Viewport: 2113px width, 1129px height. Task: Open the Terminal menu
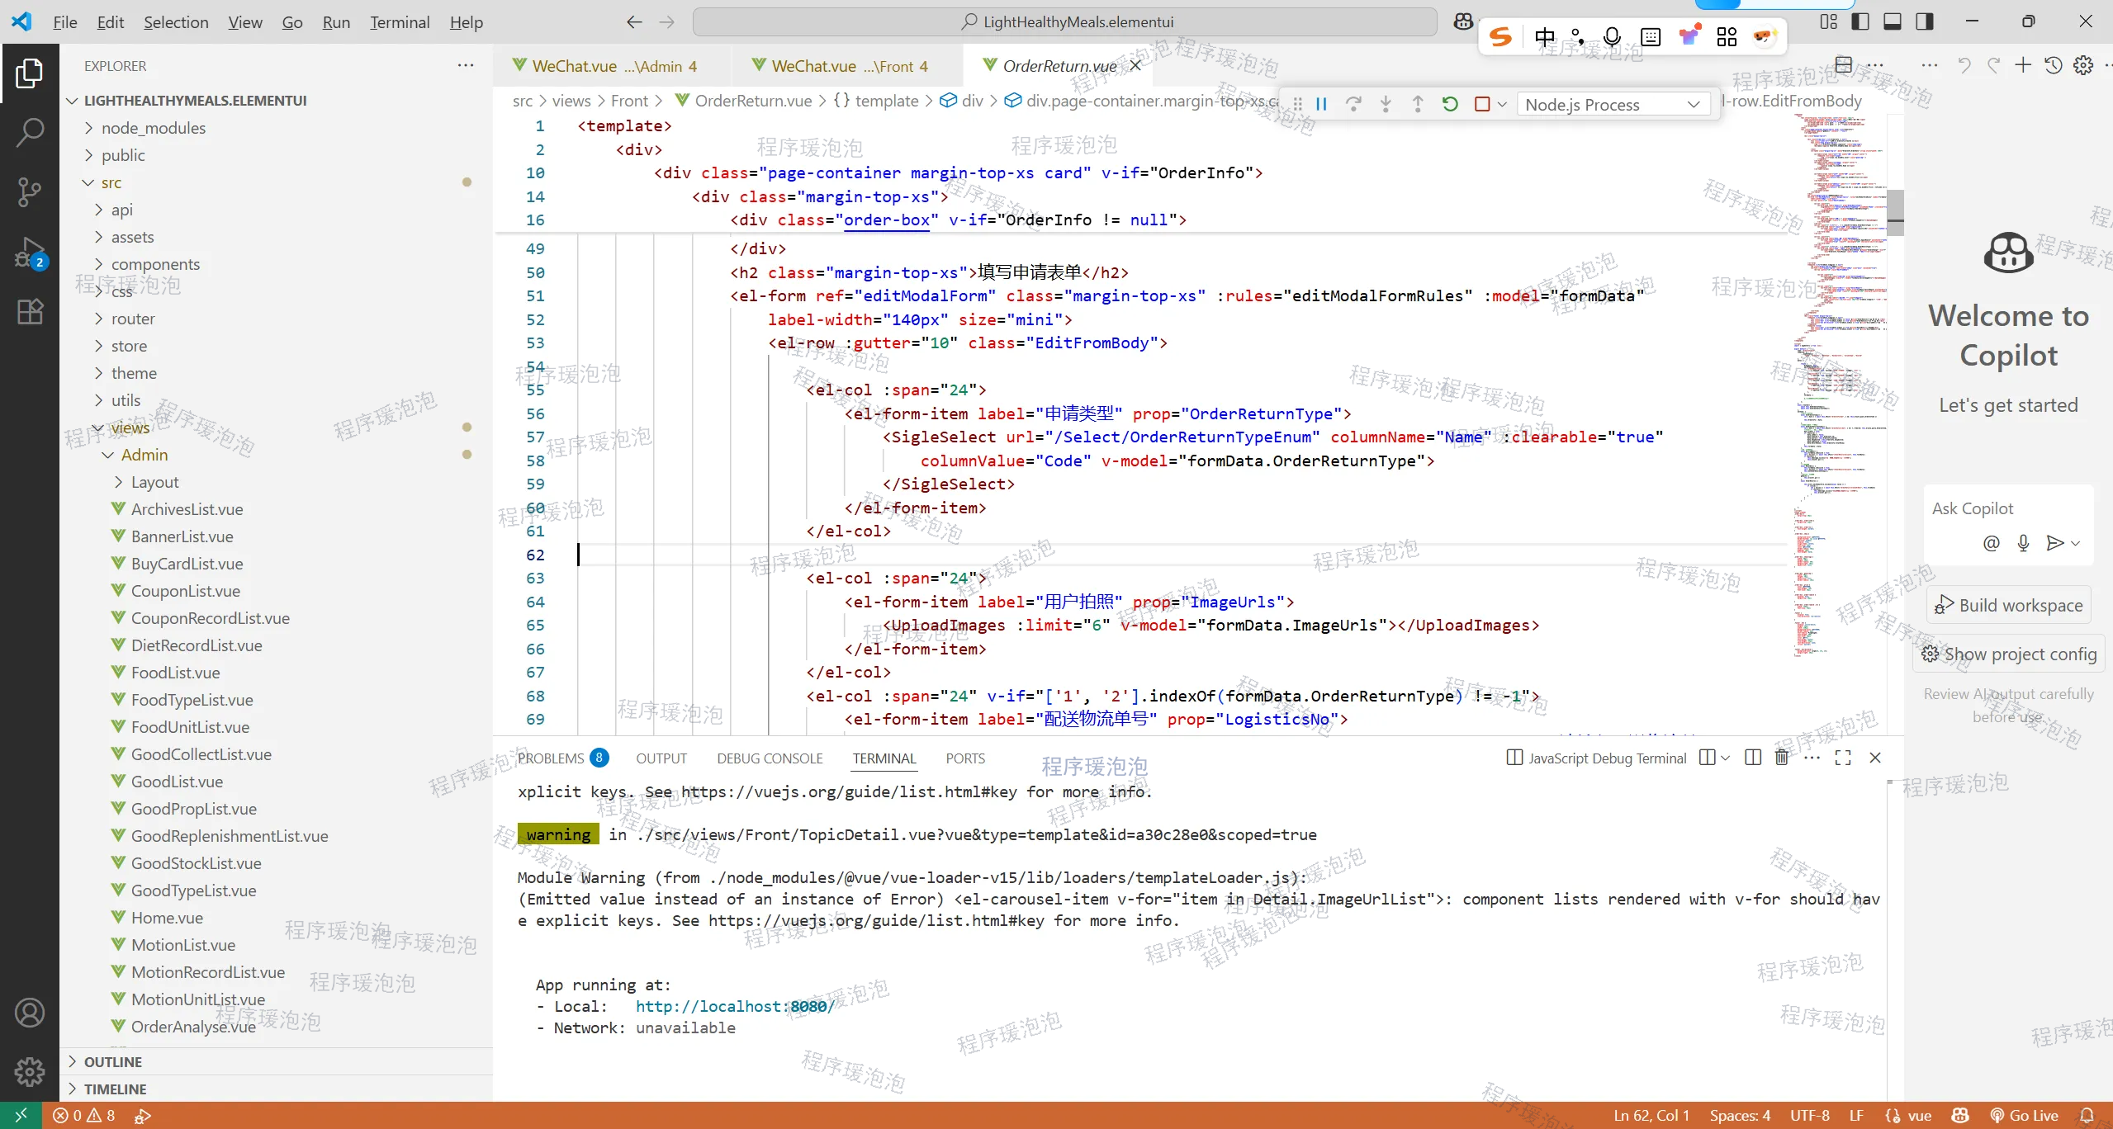pos(400,22)
